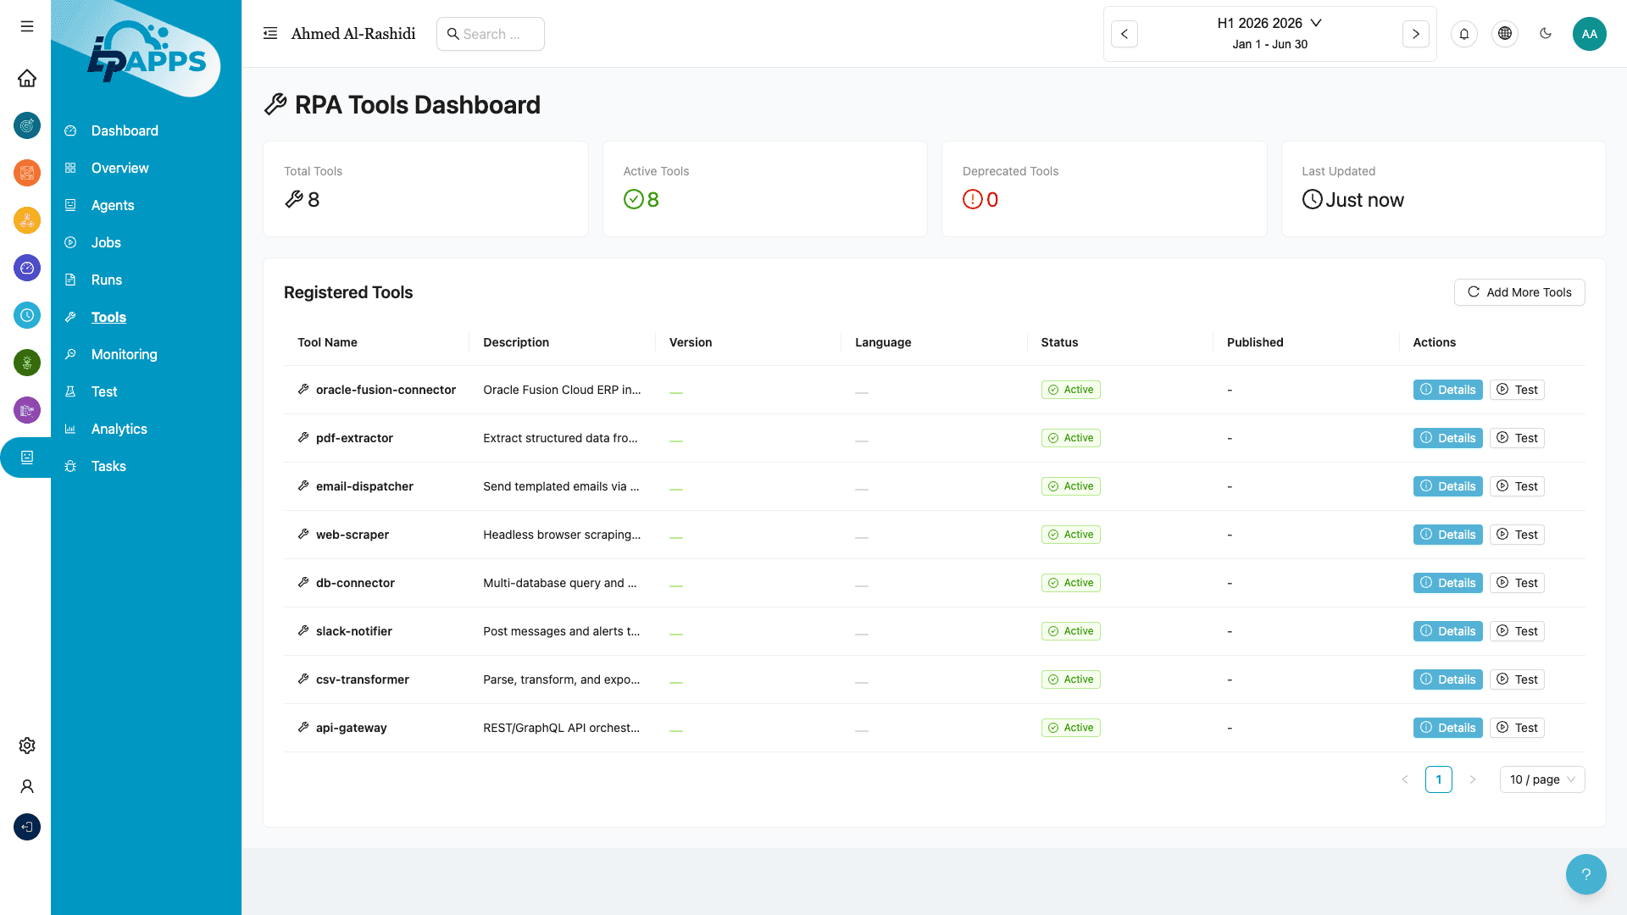
Task: Advance period with the right chevron arrow
Action: [x=1416, y=34]
